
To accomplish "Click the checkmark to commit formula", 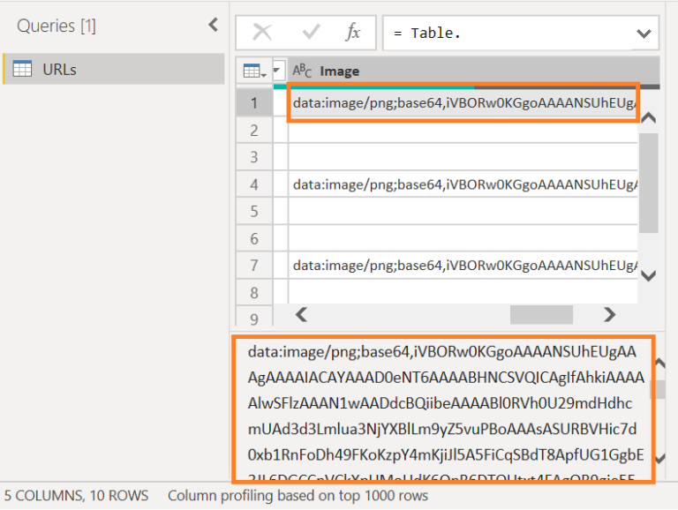I will [x=311, y=33].
